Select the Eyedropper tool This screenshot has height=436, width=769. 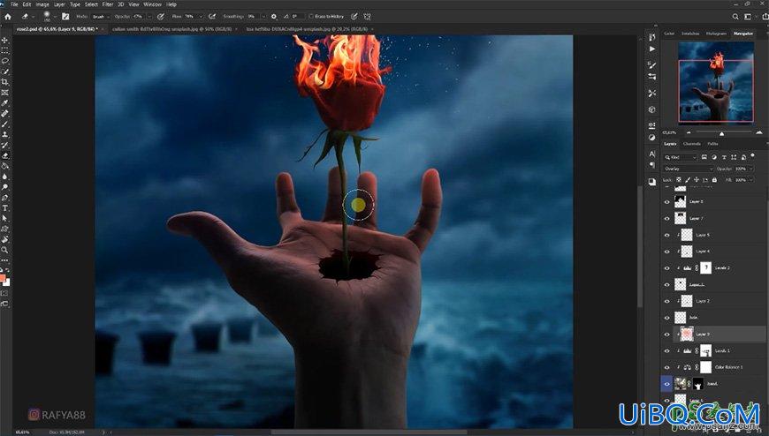point(5,103)
